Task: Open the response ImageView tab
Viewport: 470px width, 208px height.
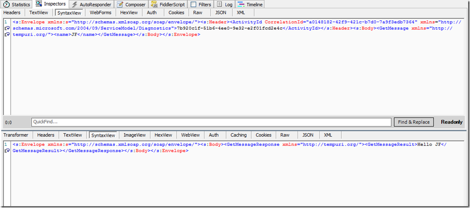Action: click(x=135, y=135)
